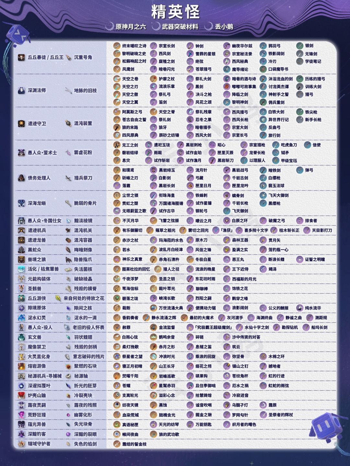Click the 无工之剑 weapon icon
Image resolution: width=350 pixels, height=466 pixels.
click(x=117, y=145)
